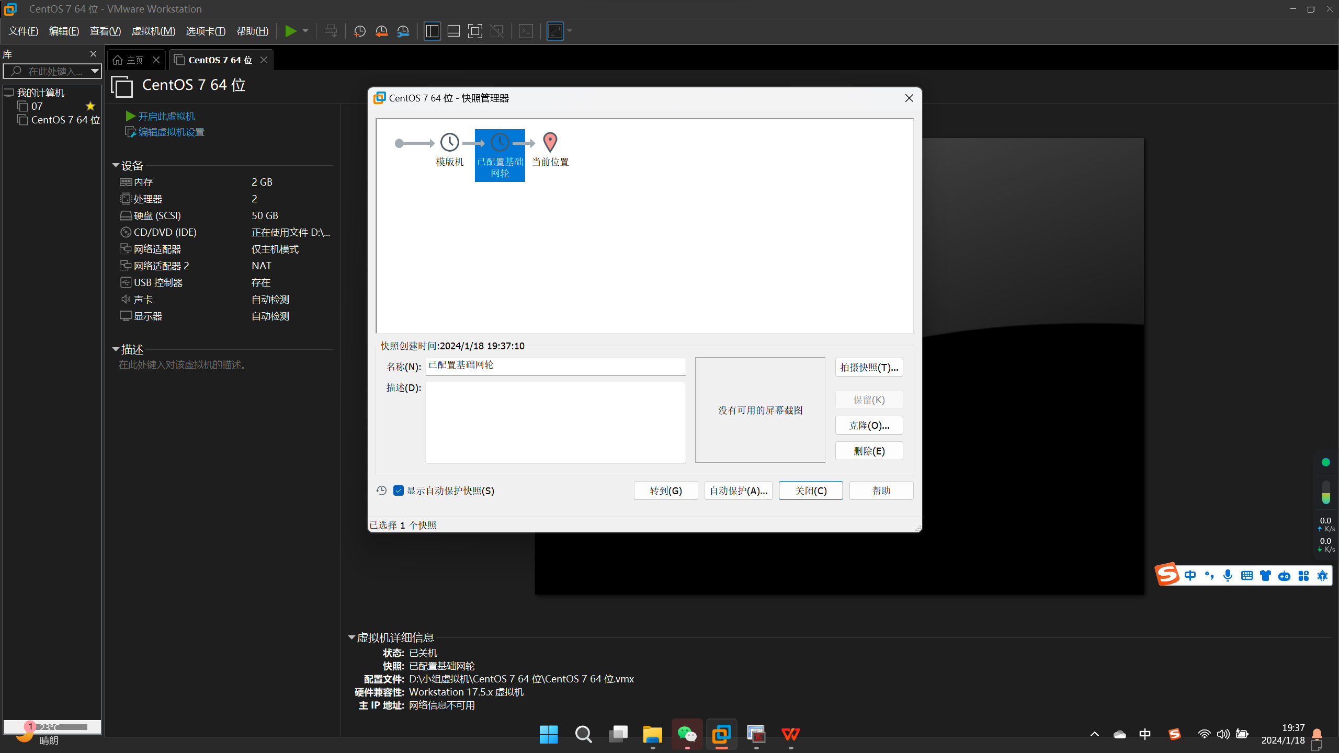This screenshot has height=753, width=1339.
Task: Open the 虚拟机(M) menu
Action: click(153, 31)
